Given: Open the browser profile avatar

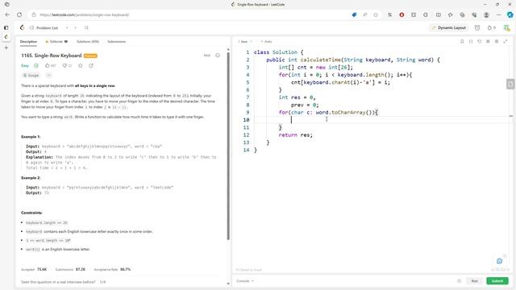Looking at the screenshot, I should point(486,14).
